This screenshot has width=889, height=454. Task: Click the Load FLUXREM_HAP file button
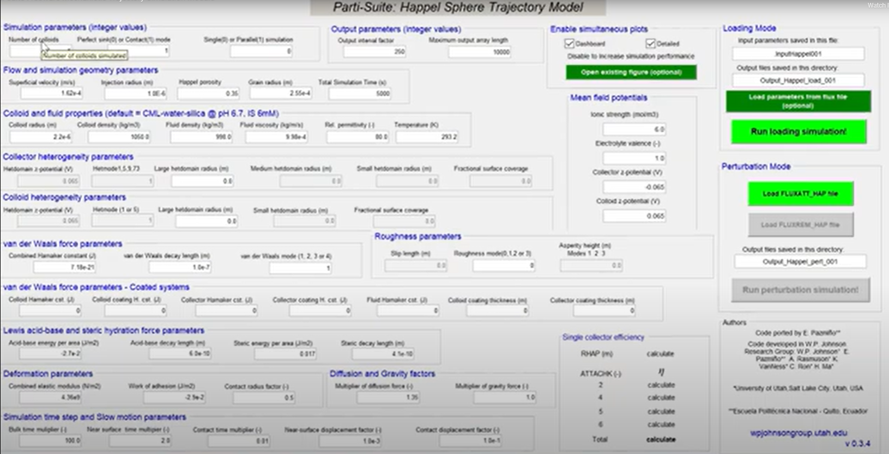click(x=800, y=224)
